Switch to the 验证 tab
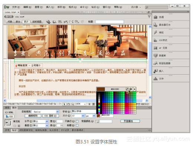This screenshot has width=194, height=146. tap(14, 130)
